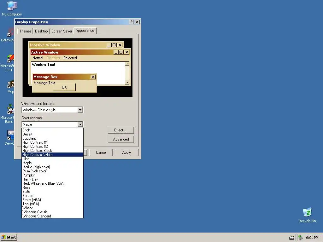Select highlighted High Contrast White scheme
The image size is (323, 242).
[53, 155]
